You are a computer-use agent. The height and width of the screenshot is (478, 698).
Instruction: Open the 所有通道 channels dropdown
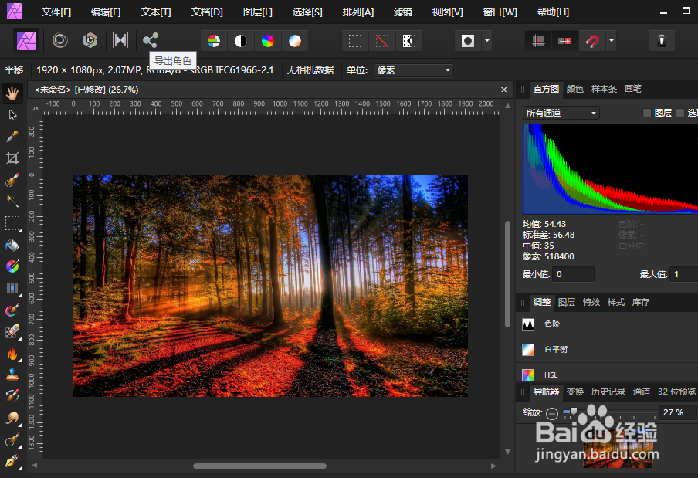point(561,113)
